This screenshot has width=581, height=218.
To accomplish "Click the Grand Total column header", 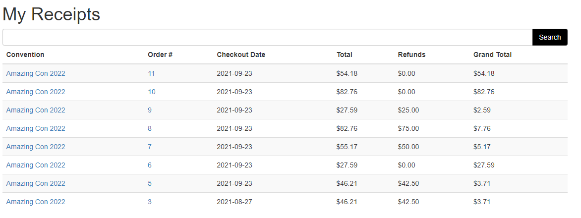I will [492, 55].
